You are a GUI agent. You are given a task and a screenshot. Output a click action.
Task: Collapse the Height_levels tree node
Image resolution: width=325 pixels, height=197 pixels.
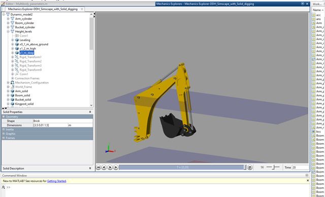click(8, 31)
